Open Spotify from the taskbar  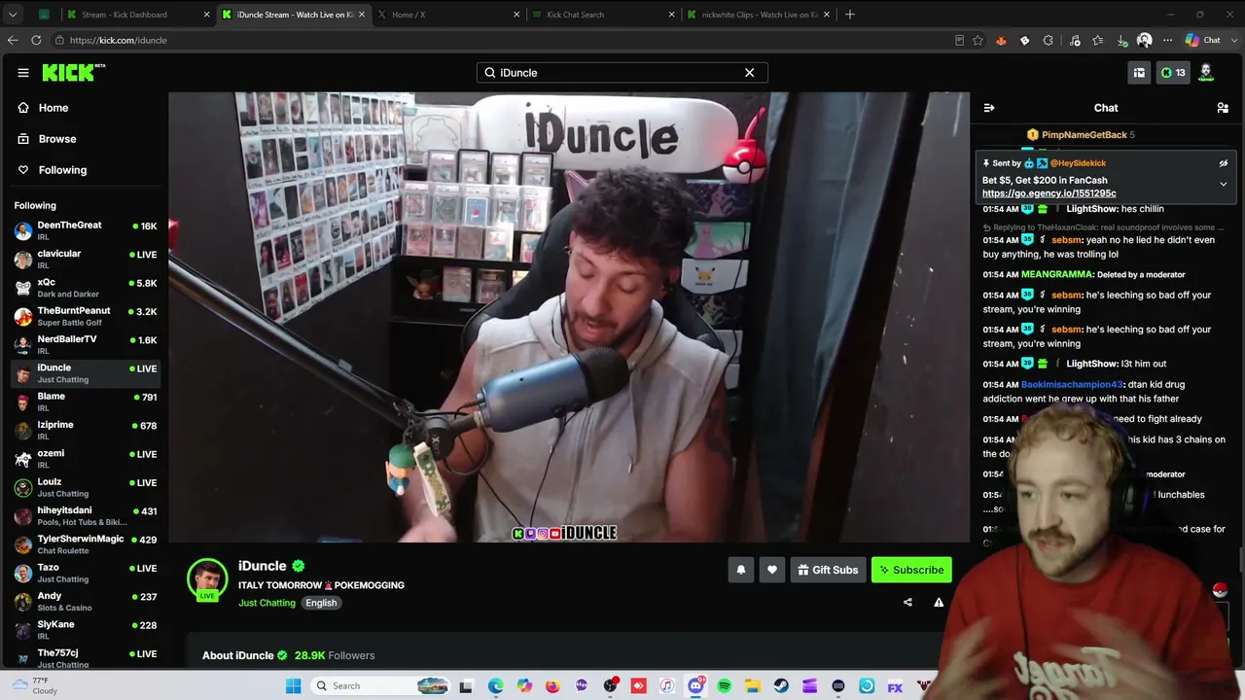(x=725, y=686)
